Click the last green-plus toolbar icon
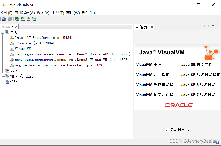 (x=34, y=19)
